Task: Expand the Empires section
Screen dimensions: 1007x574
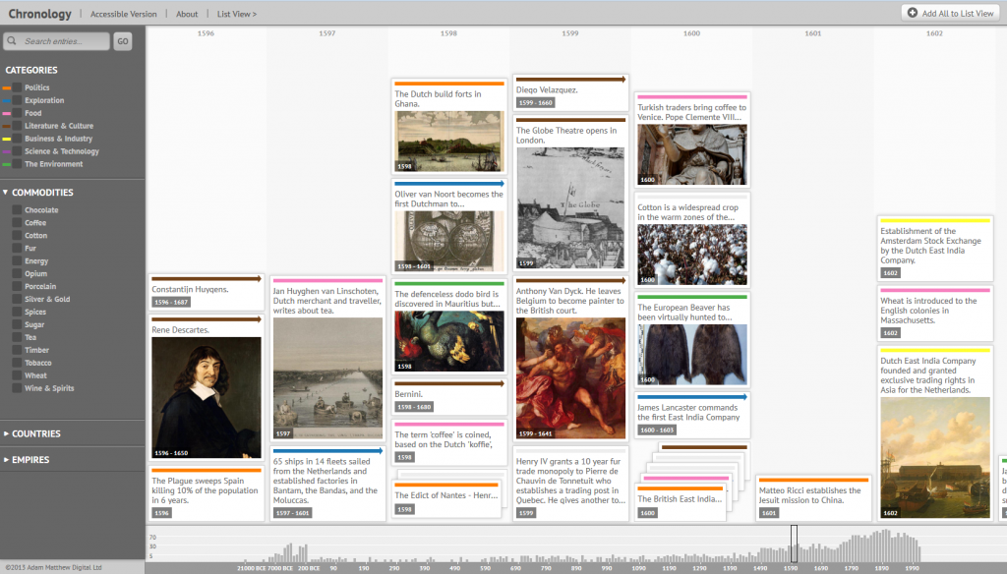Action: pos(27,460)
